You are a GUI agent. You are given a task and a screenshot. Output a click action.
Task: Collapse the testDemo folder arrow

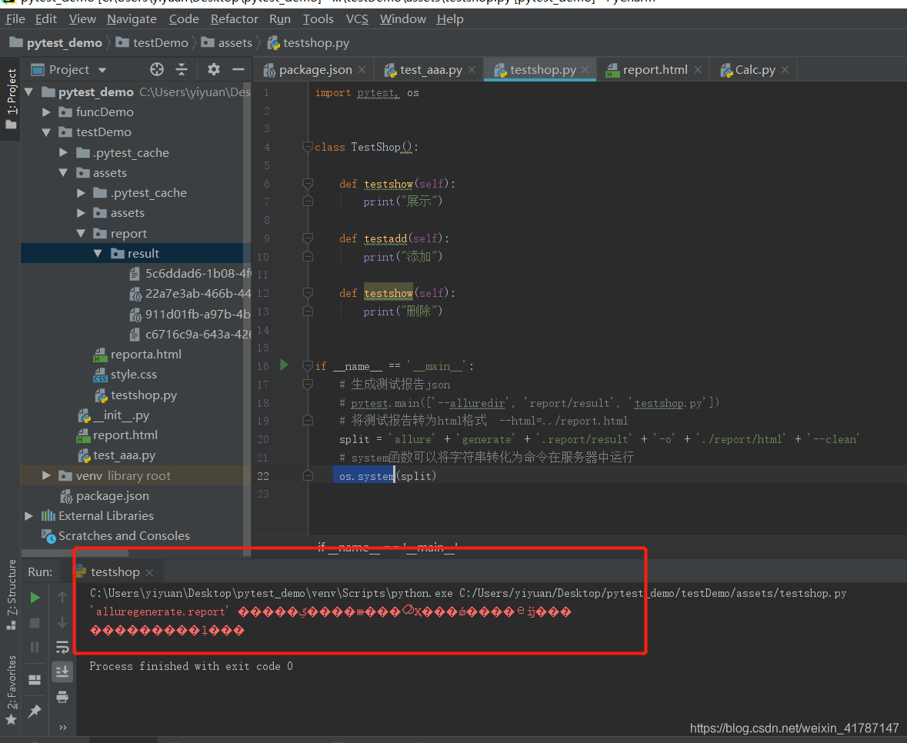(46, 132)
